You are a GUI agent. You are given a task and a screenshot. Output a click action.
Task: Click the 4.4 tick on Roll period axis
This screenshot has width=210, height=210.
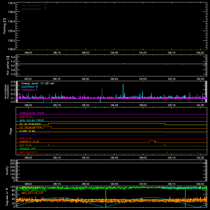pyautogui.click(x=13, y=57)
